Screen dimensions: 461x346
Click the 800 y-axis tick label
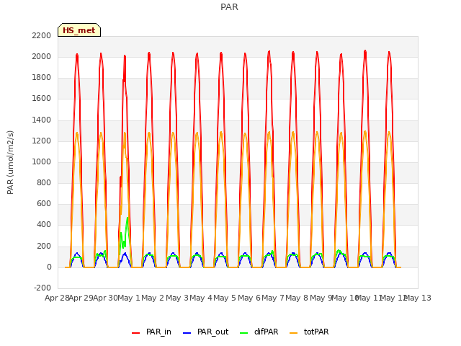point(44,182)
